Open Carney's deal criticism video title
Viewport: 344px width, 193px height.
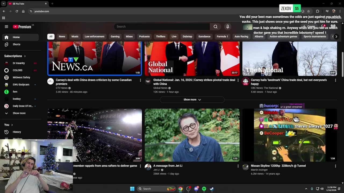coord(94,82)
